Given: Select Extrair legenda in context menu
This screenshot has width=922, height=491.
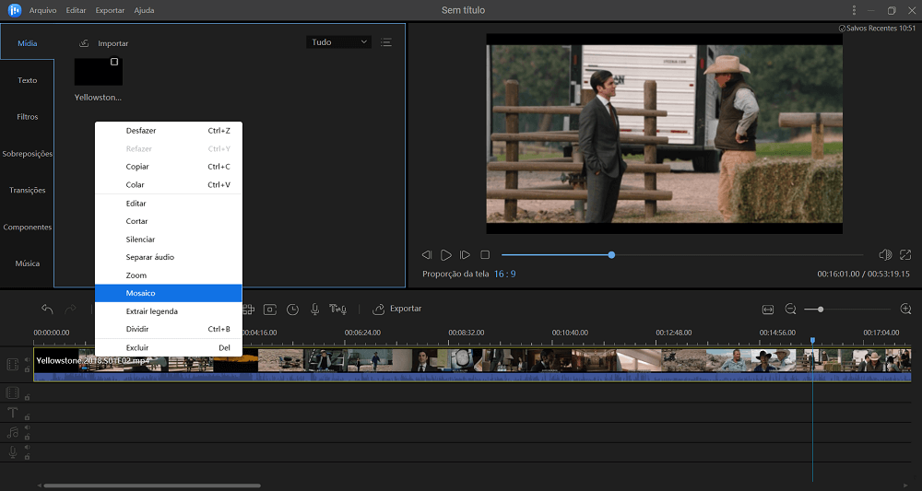Looking at the screenshot, I should pyautogui.click(x=168, y=311).
